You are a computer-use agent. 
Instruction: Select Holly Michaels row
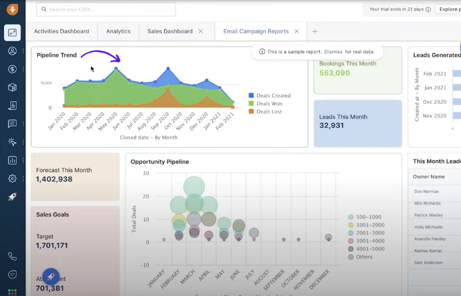click(x=434, y=227)
